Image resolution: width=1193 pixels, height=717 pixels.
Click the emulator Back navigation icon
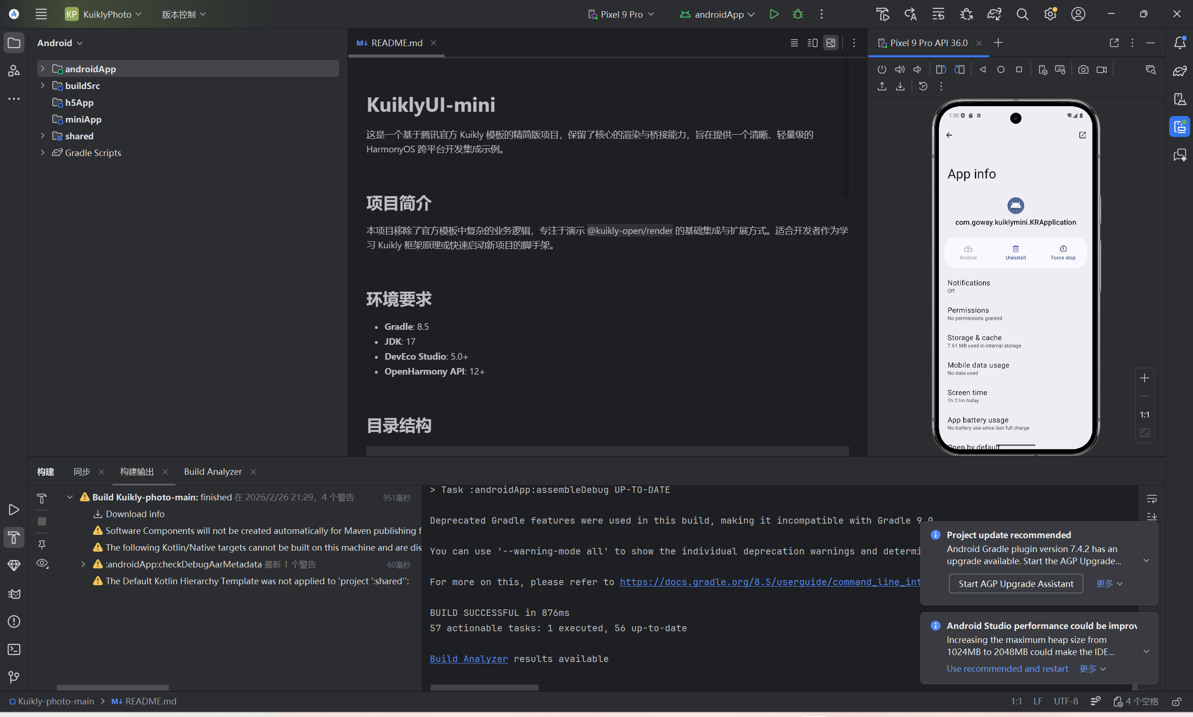coord(982,69)
